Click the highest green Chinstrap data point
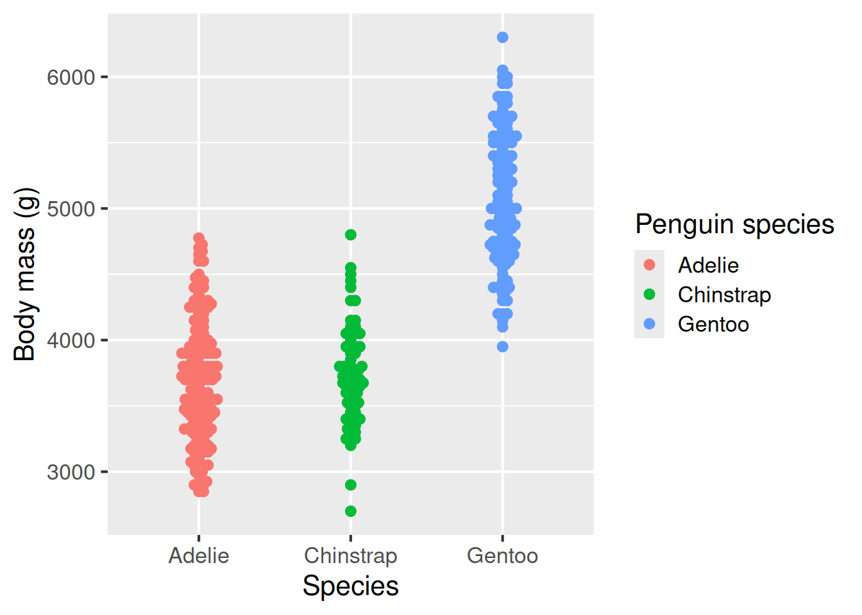 coord(351,234)
